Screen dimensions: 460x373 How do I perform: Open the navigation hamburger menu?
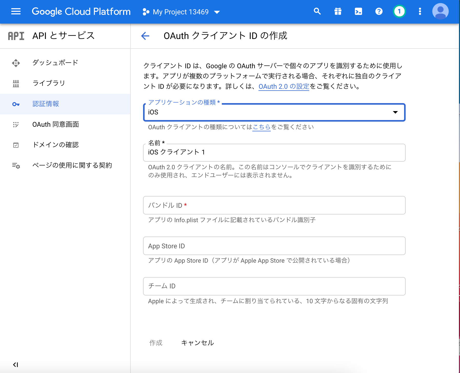pos(16,12)
